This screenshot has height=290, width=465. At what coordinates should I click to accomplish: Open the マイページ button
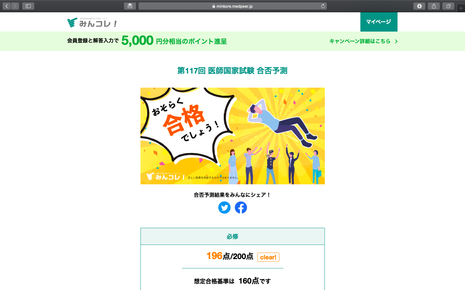point(379,22)
